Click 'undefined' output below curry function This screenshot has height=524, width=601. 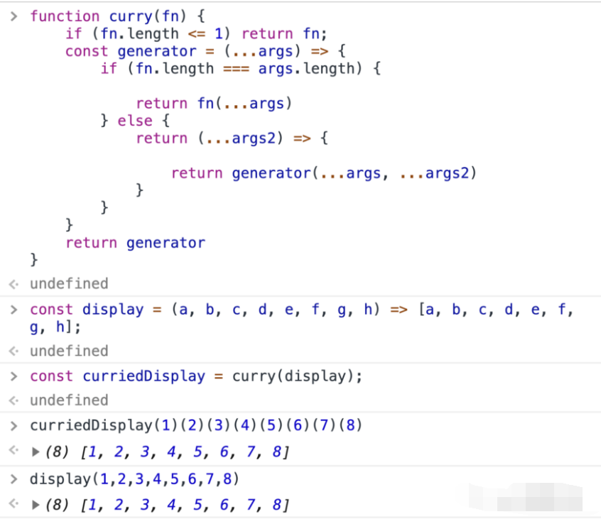click(69, 284)
